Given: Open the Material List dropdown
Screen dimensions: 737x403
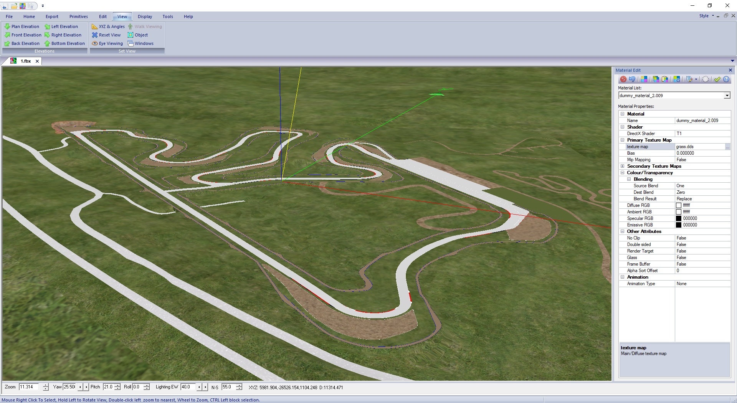Looking at the screenshot, I should pos(727,96).
